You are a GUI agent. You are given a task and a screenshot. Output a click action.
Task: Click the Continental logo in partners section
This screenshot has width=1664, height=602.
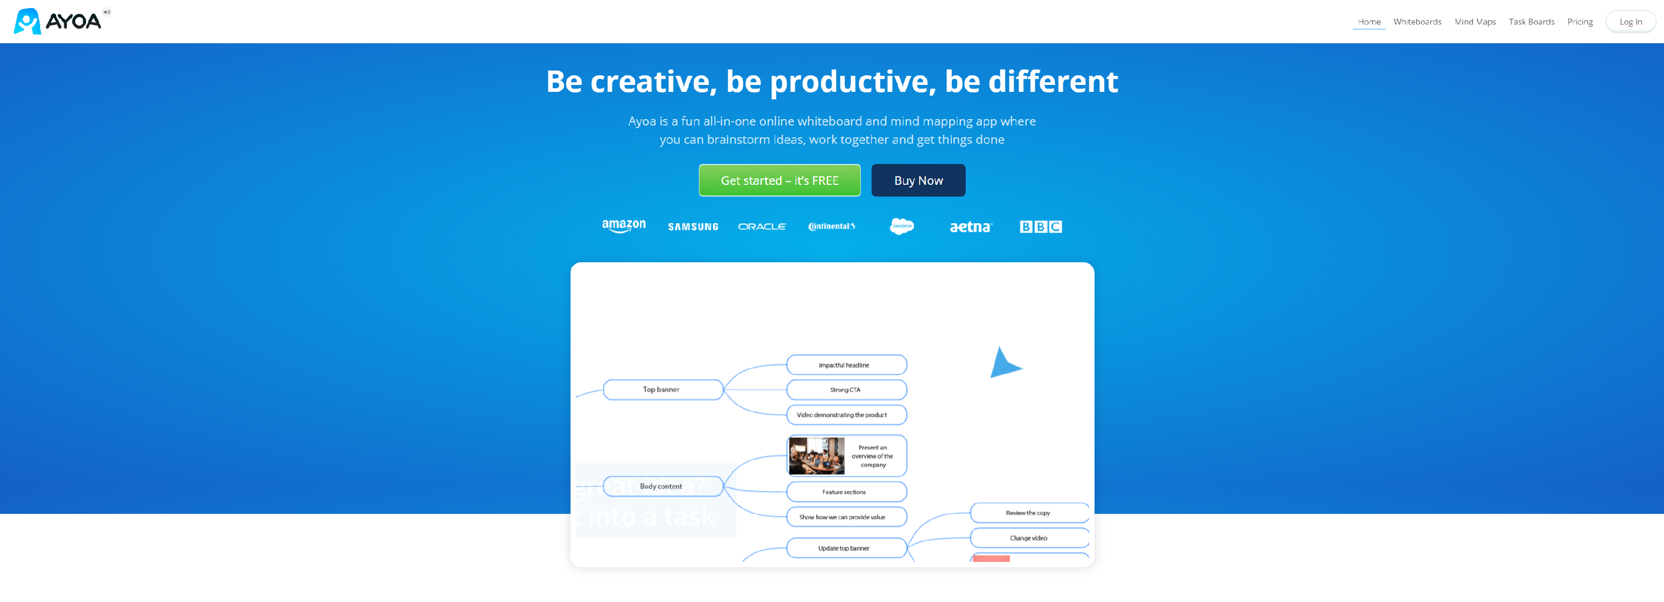(833, 226)
